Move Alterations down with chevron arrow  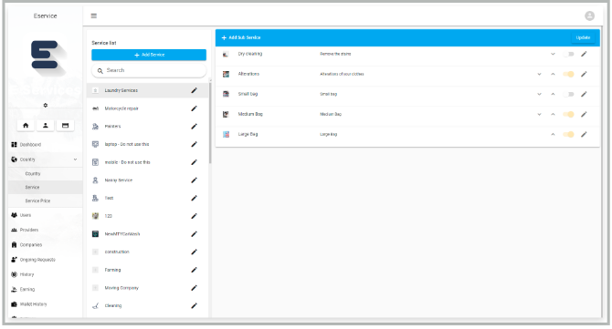tap(540, 74)
